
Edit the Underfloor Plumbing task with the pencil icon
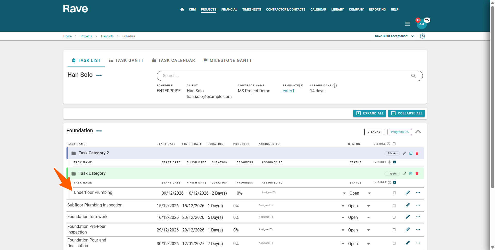click(408, 193)
